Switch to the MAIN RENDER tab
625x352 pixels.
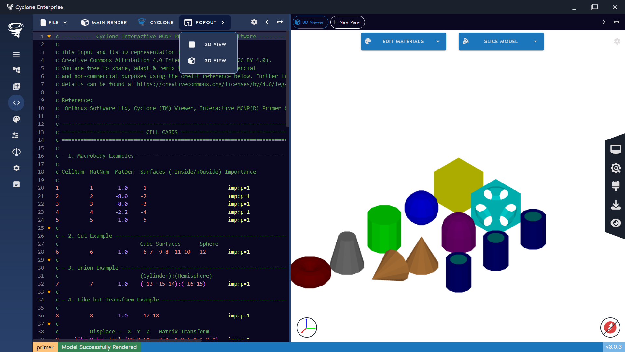click(104, 22)
